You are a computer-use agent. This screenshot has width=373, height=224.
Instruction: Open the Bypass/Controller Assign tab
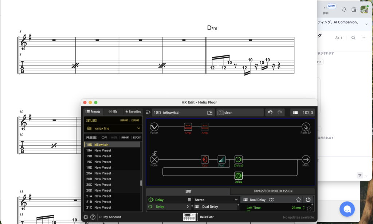pyautogui.click(x=273, y=191)
